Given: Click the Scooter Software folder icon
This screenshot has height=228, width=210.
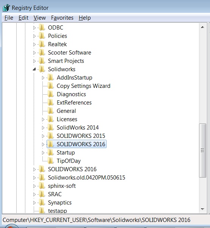Looking at the screenshot, I should click(42, 53).
